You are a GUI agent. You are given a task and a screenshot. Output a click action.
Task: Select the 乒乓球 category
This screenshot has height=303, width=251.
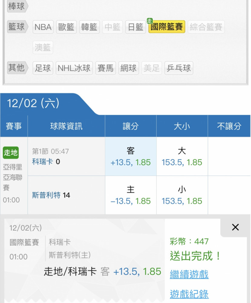click(179, 68)
